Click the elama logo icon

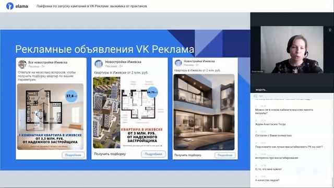pyautogui.click(x=10, y=6)
